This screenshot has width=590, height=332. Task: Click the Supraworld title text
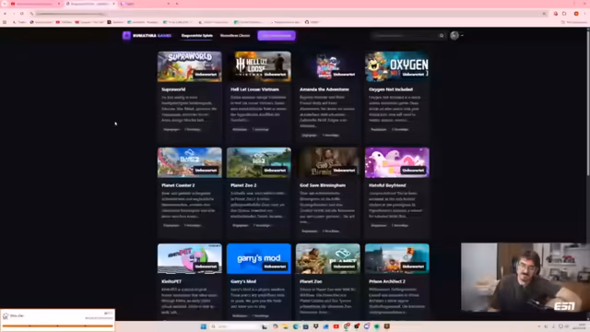click(x=173, y=89)
